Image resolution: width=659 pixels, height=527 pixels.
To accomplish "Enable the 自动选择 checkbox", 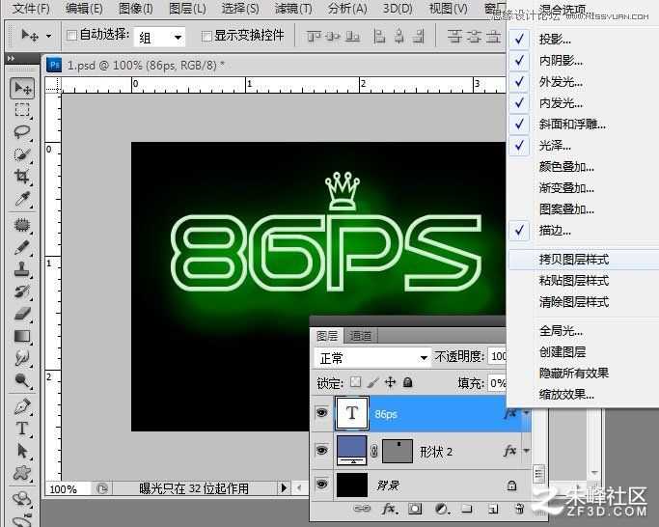I will click(71, 35).
